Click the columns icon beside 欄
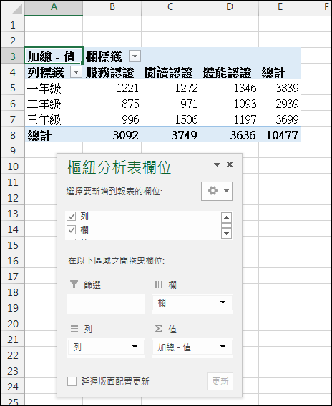Viewport: 332px width, 406px height. [158, 284]
